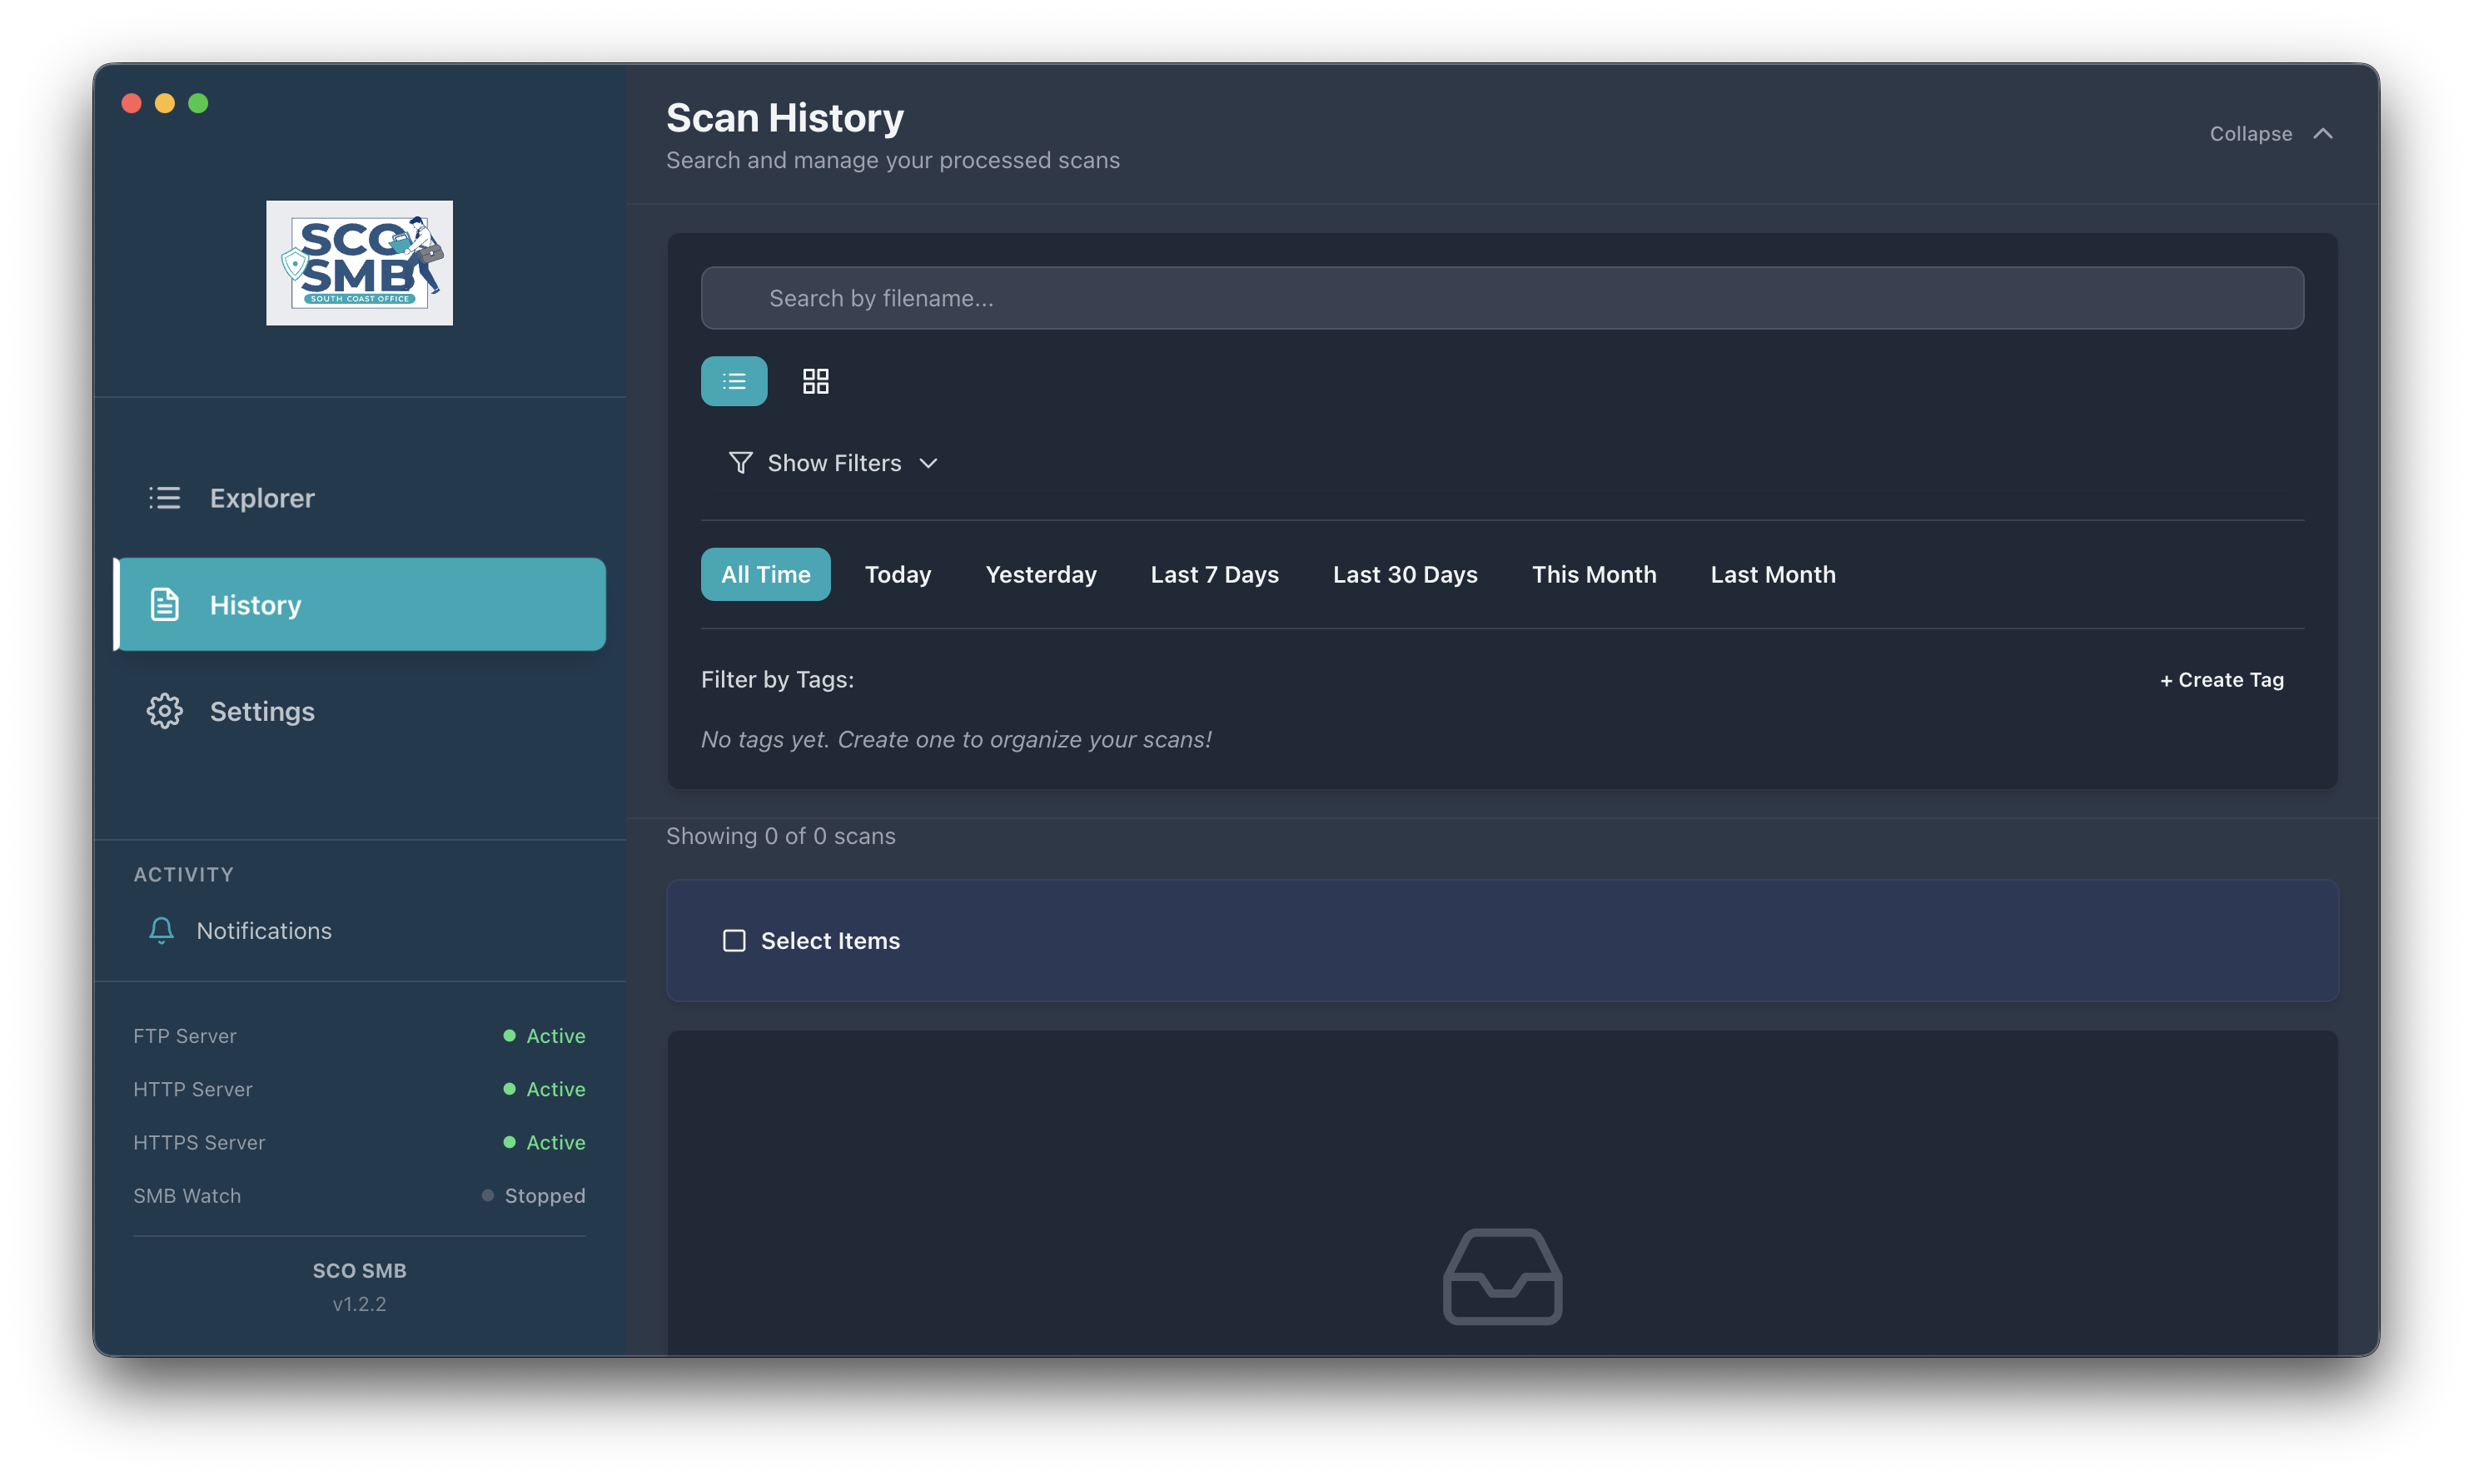
Task: Click Show Filters text
Action: (x=834, y=463)
